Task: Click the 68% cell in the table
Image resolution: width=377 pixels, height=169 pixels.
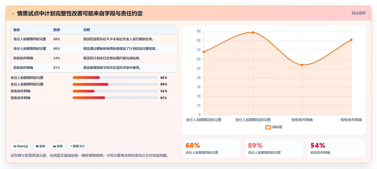Action: coord(57,39)
